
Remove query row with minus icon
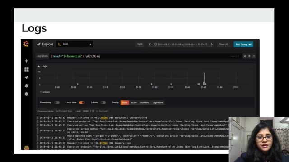pos(254,56)
